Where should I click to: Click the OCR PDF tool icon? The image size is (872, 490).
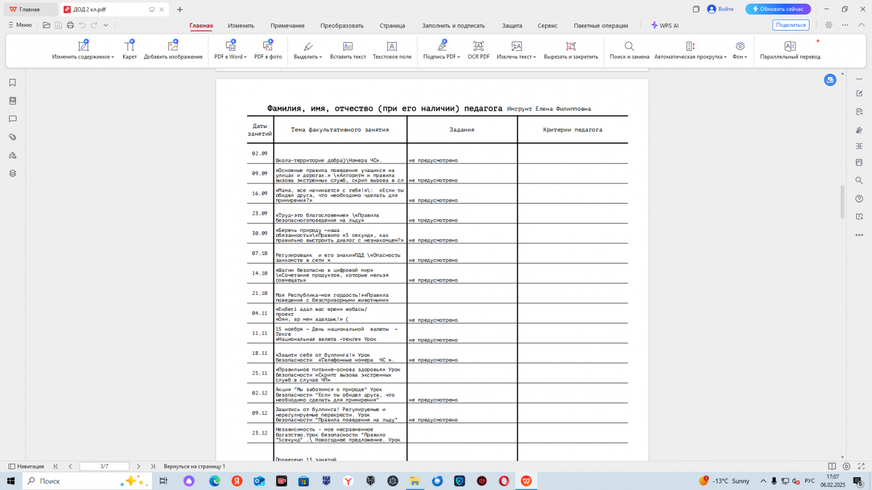click(478, 46)
